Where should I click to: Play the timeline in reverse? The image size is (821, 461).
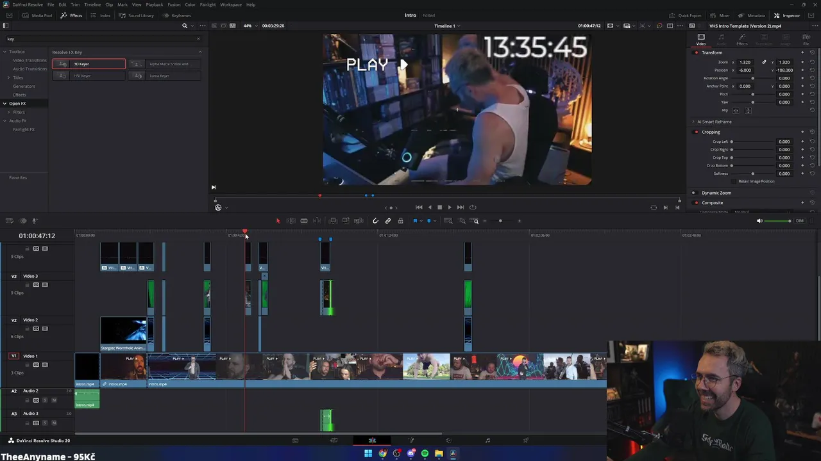click(430, 207)
